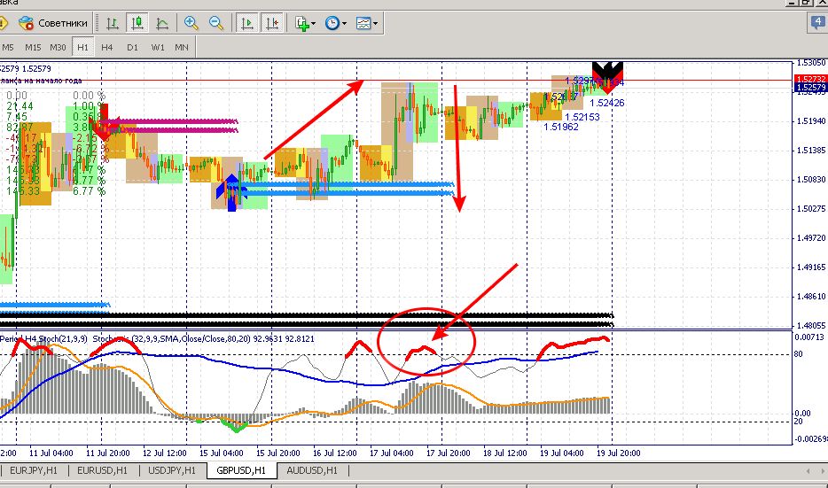828x488 pixels.
Task: Toggle the Советники expert advisors button
Action: [x=53, y=23]
